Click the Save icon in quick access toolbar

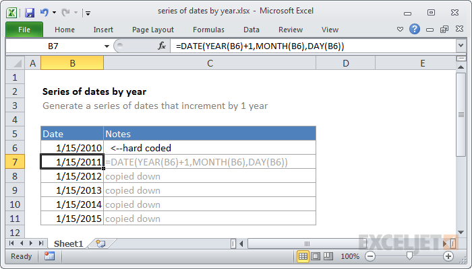click(29, 12)
